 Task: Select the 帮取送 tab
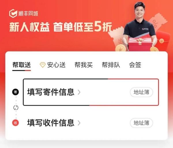tap(22, 65)
